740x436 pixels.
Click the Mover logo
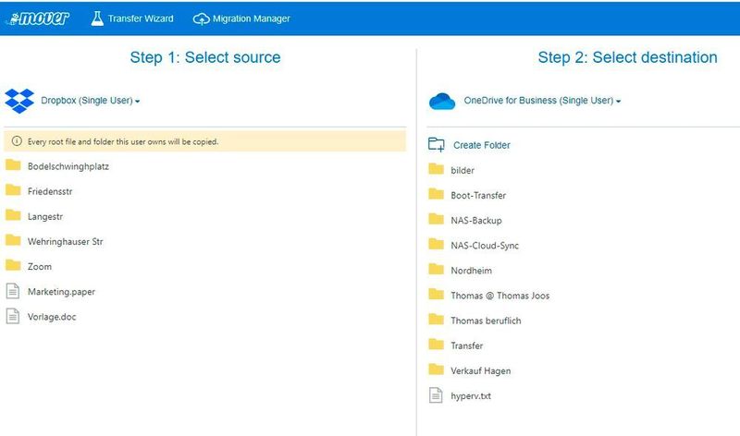[x=38, y=18]
